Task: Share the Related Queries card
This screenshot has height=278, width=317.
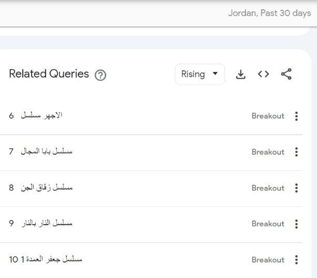Action: (x=286, y=75)
